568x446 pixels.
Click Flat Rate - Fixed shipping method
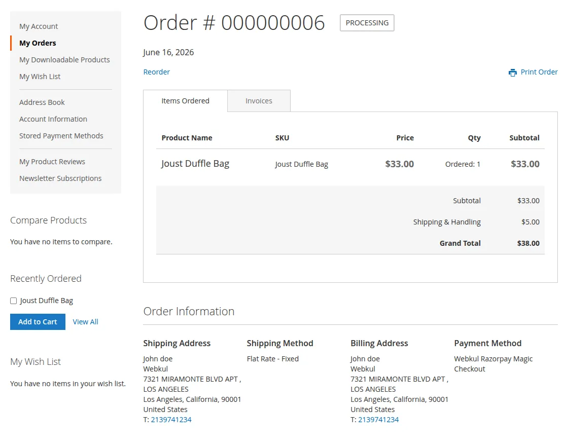click(x=273, y=359)
